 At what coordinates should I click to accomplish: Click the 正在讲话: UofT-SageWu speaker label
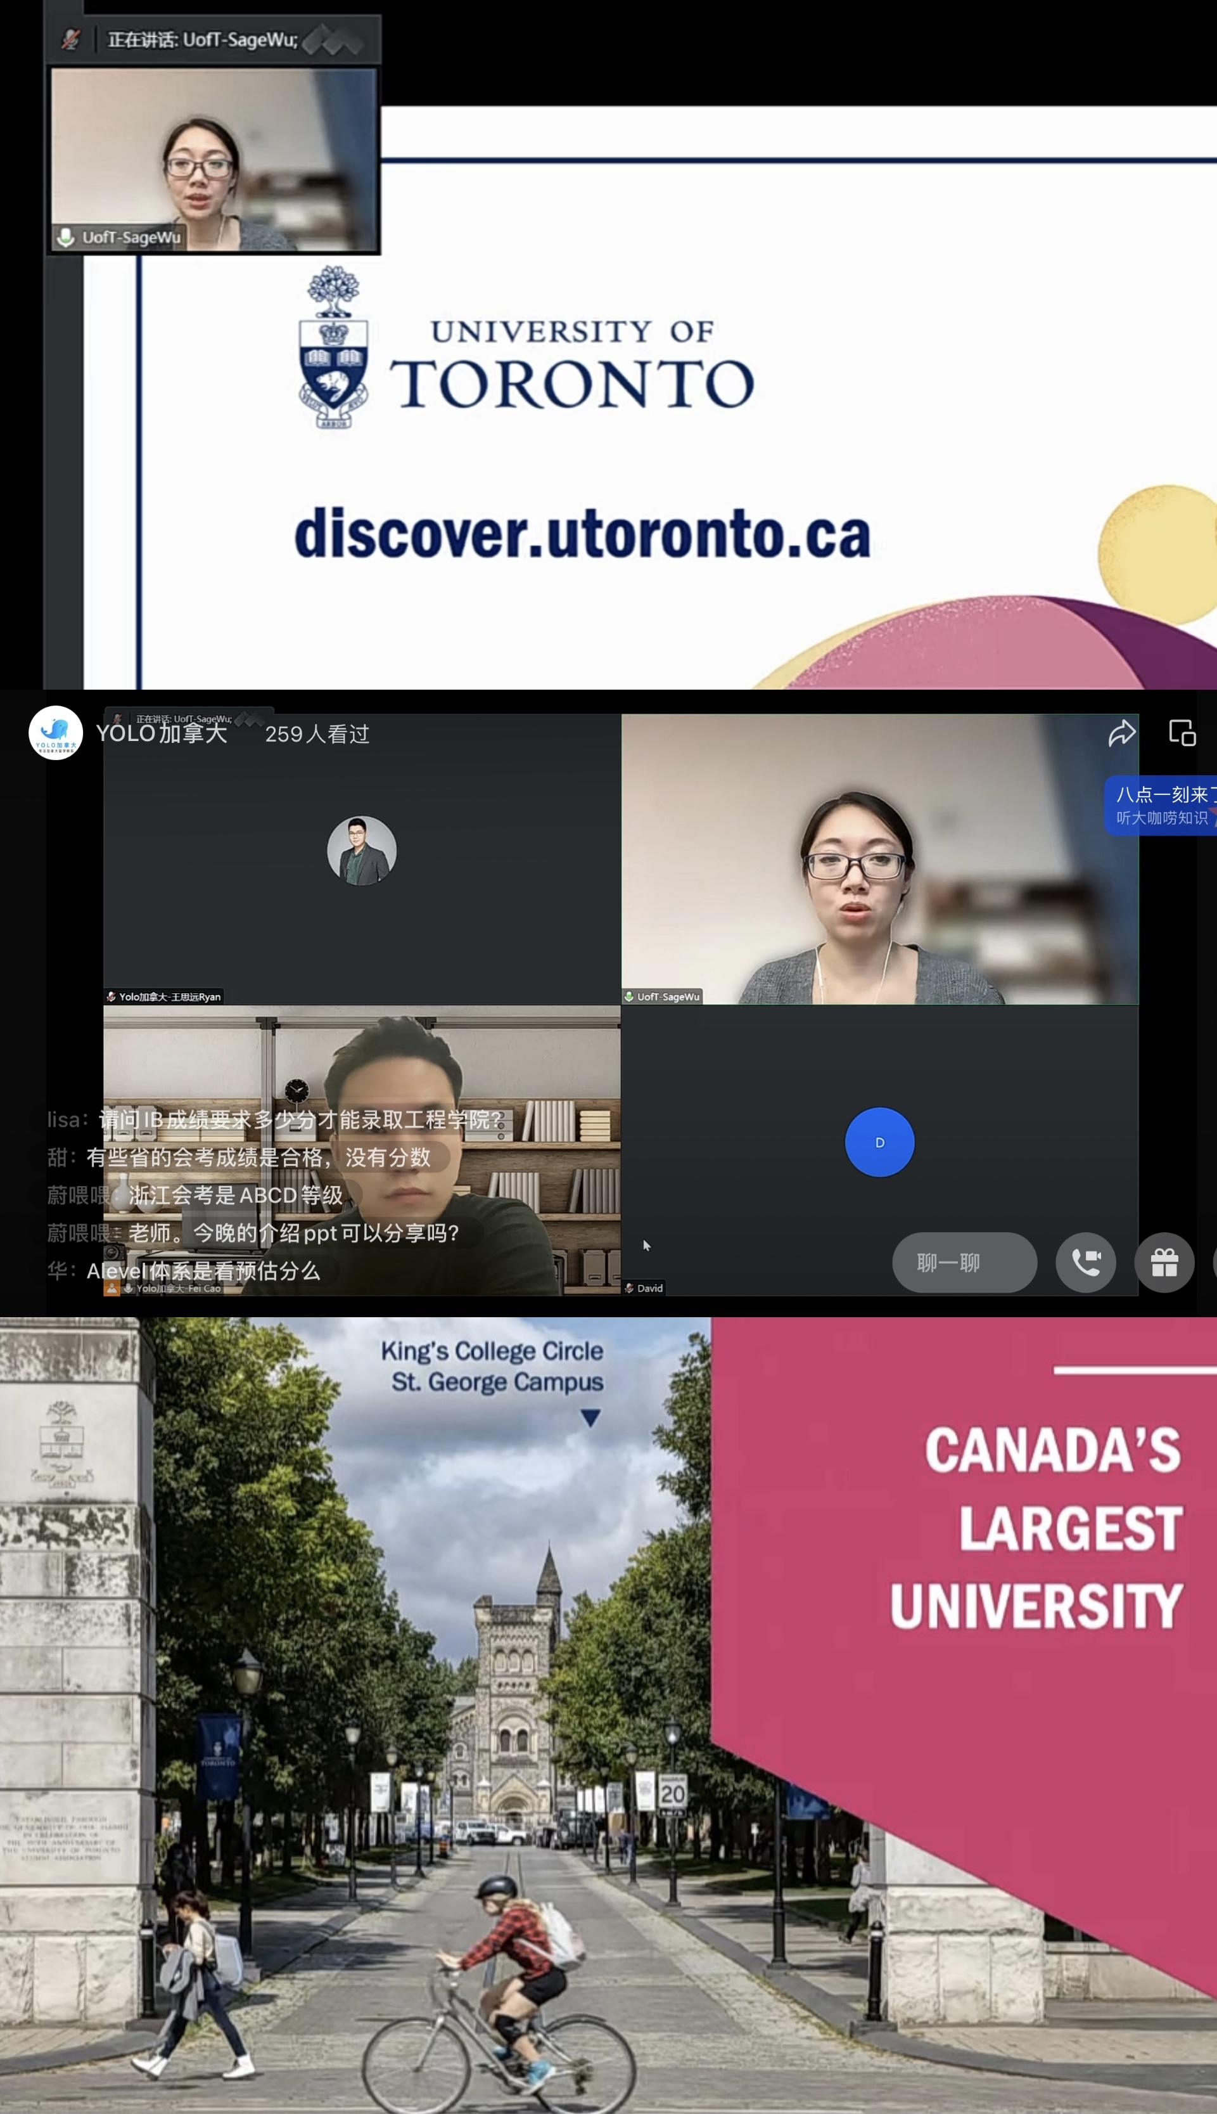202,39
